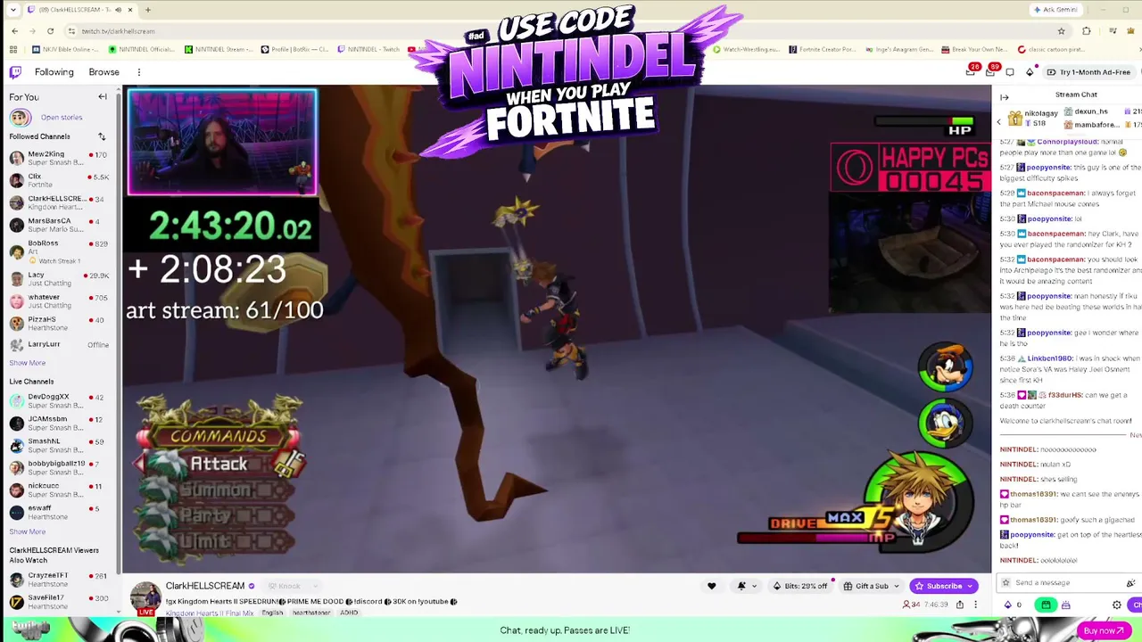
Task: Open the NKJV Bible Online bookmark
Action: (x=66, y=50)
